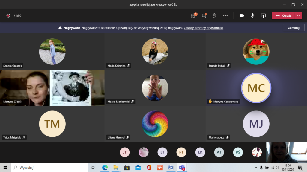307x172 pixels.
Task: Open the volume control in system tray
Action: pyautogui.click(x=277, y=168)
